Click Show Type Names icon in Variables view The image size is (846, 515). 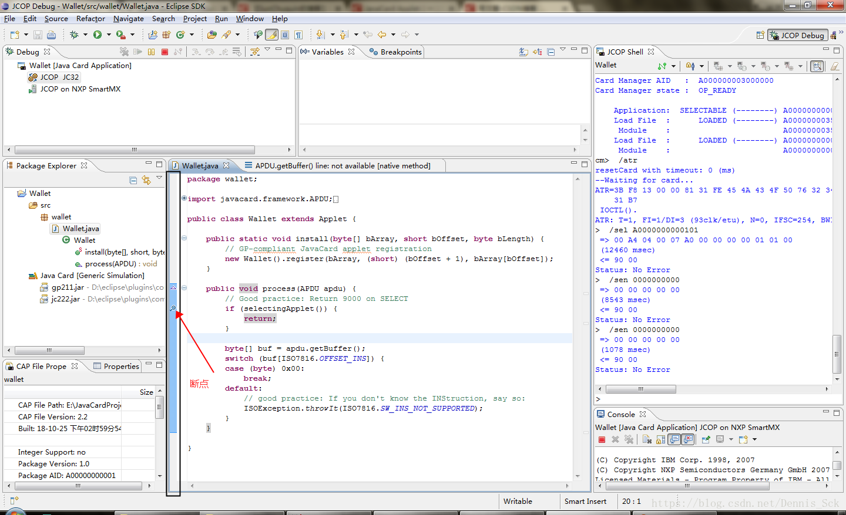point(523,52)
